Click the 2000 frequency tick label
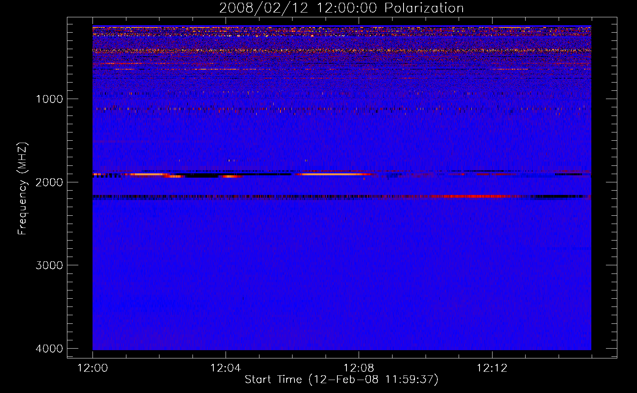The image size is (637, 393). [x=49, y=182]
